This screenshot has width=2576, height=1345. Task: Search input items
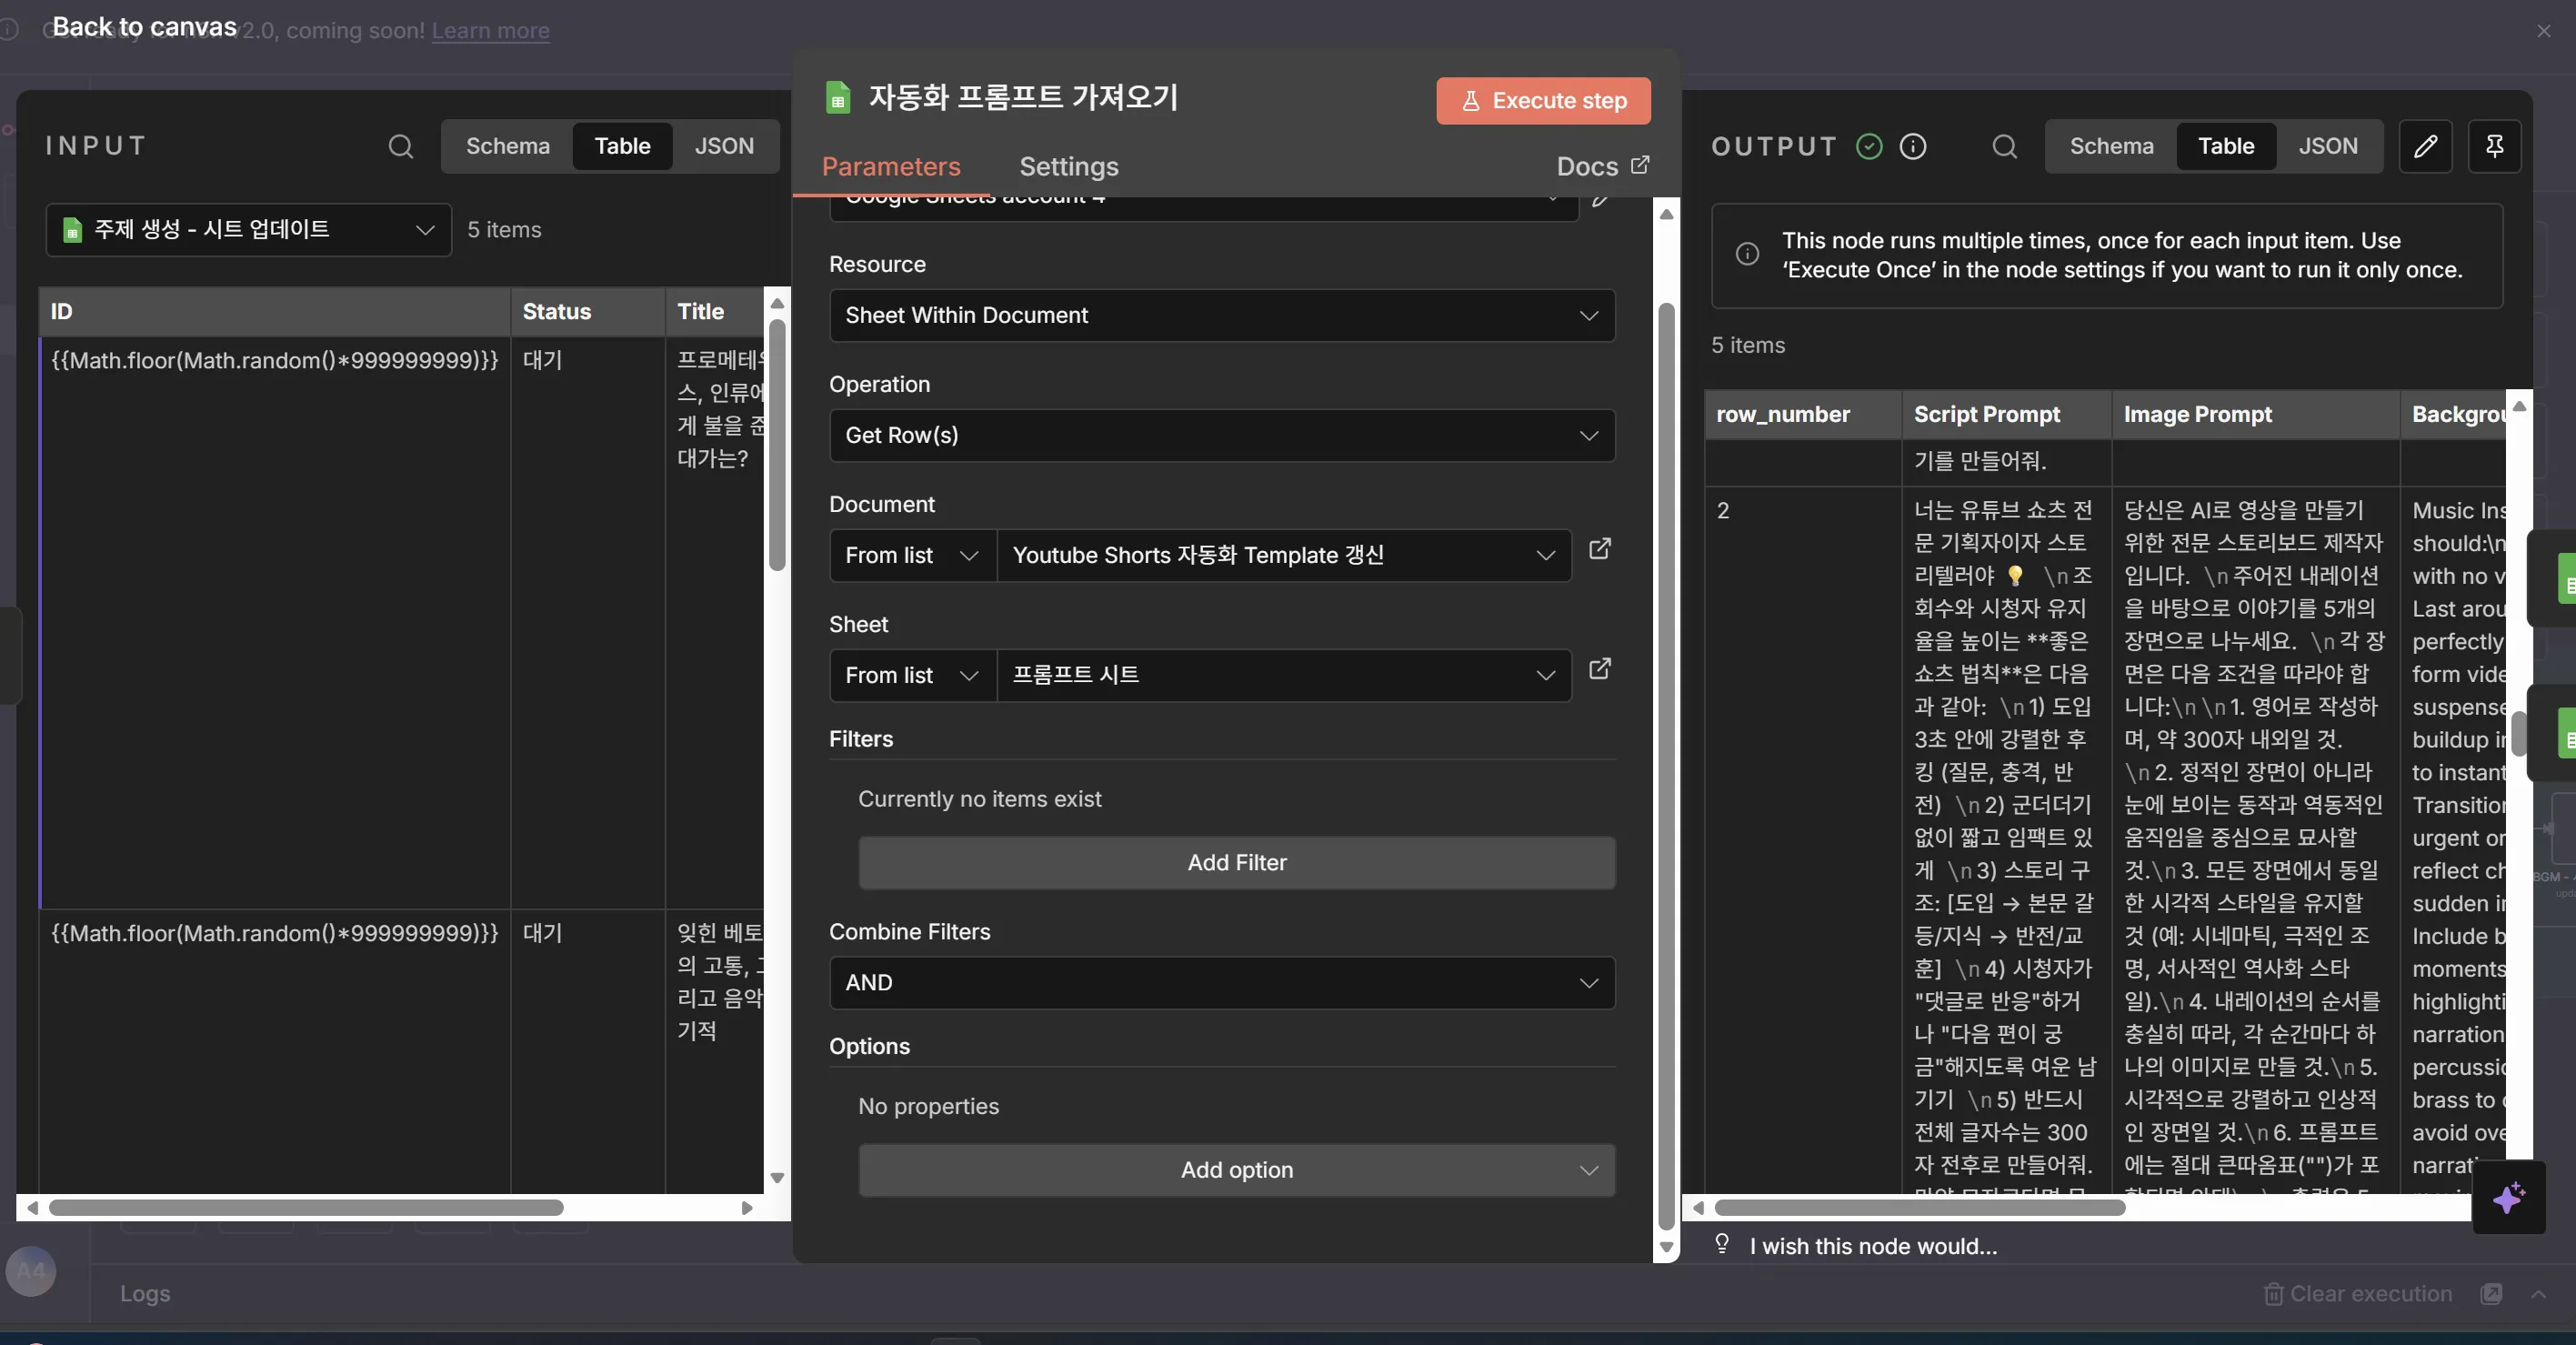(400, 147)
